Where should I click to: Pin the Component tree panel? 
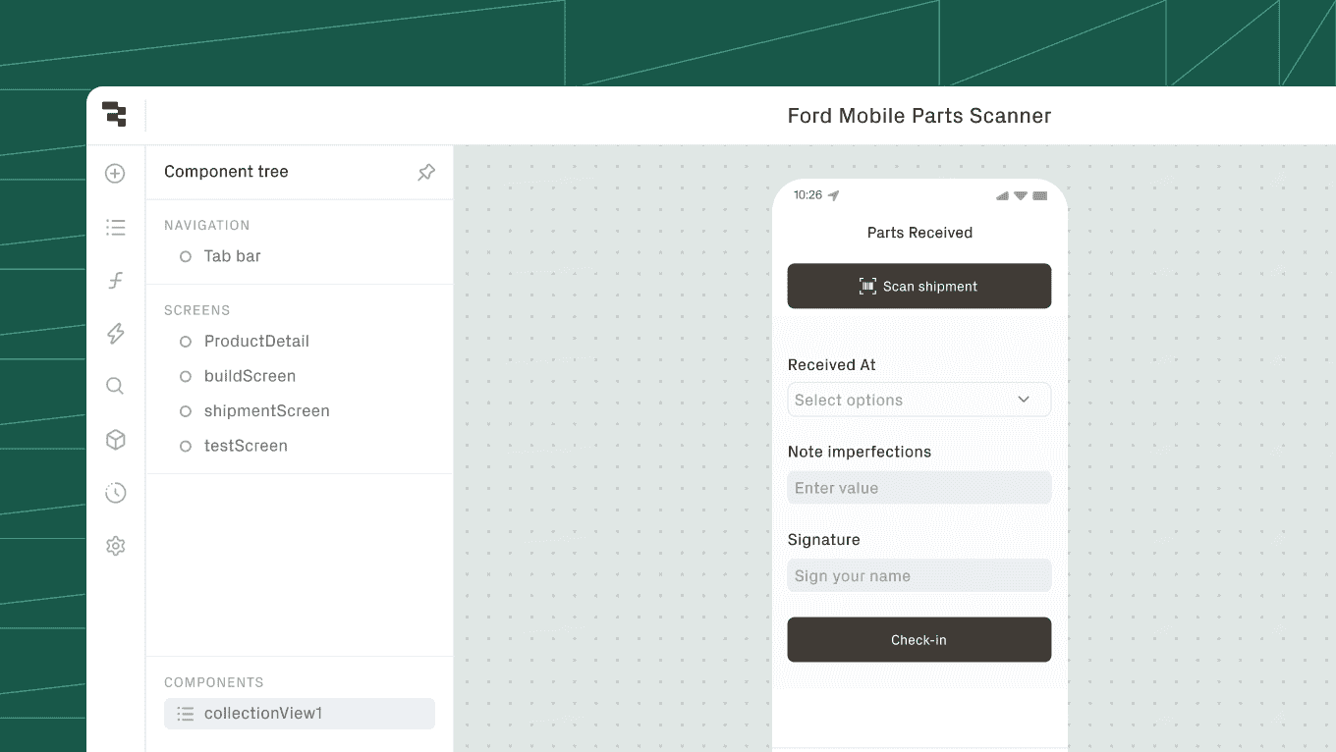pos(426,172)
